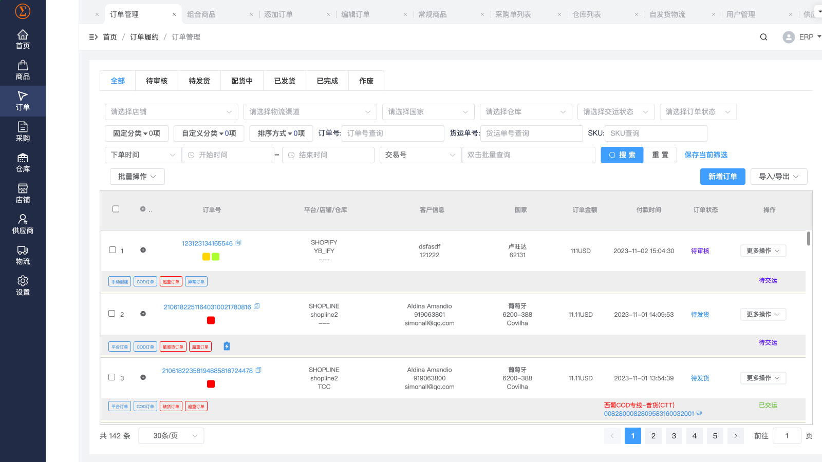
Task: Click the 重置 reset button
Action: coord(660,155)
